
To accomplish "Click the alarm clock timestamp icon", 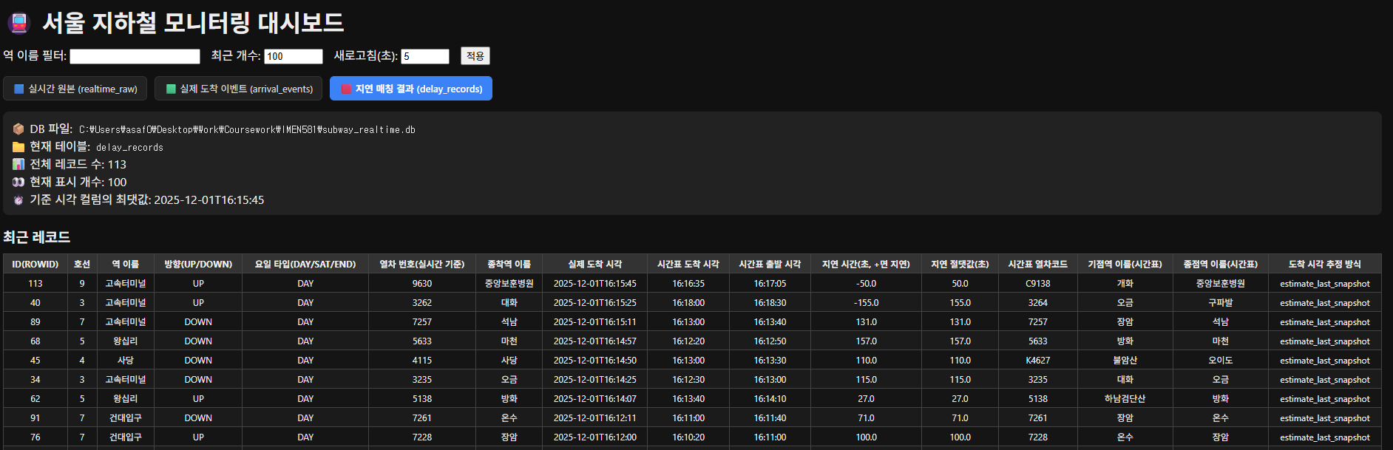I will [18, 200].
